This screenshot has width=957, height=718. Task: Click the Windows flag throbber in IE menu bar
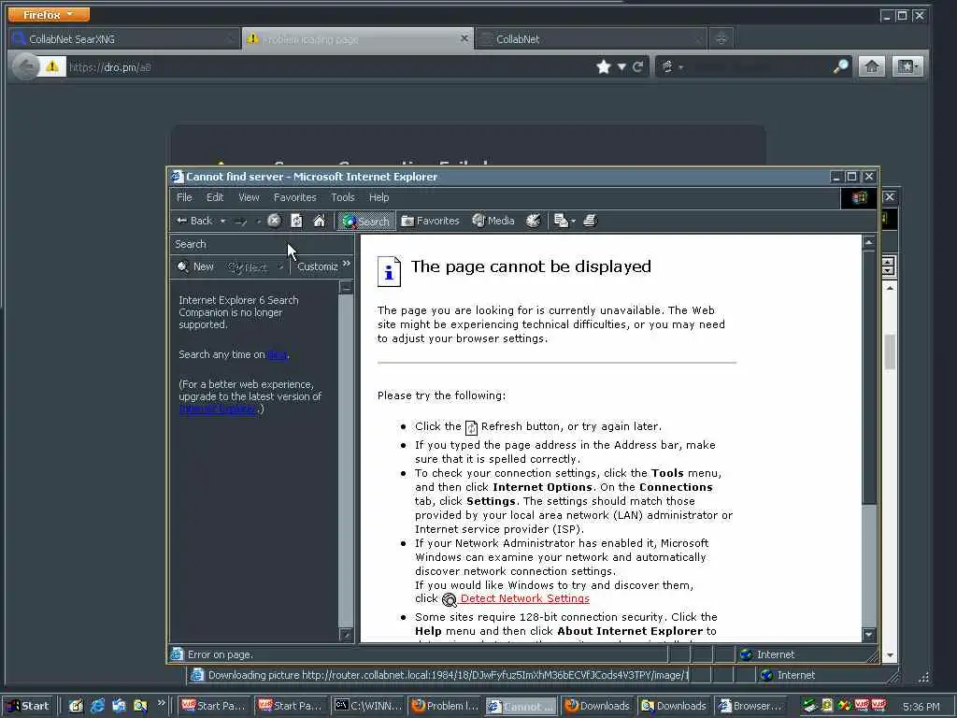pos(859,198)
